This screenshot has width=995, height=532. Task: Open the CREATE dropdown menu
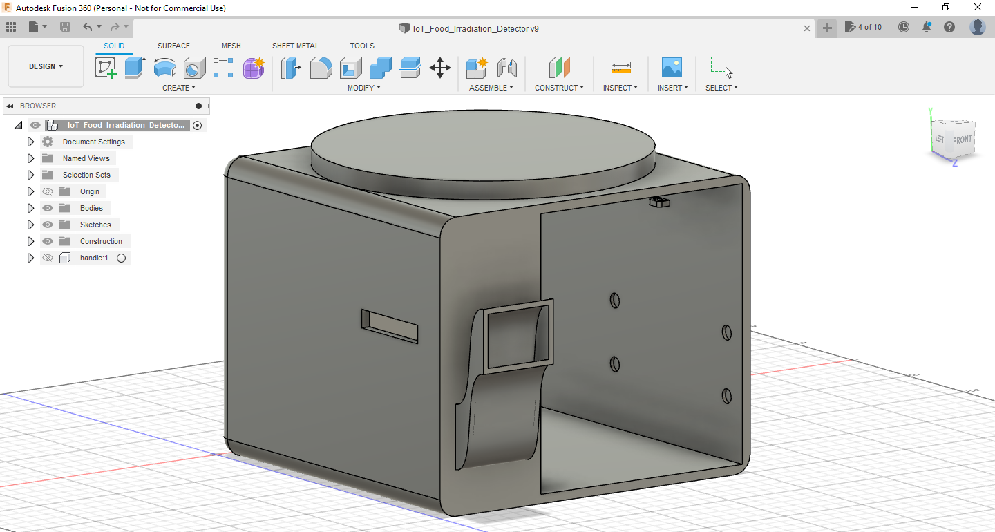coord(179,88)
